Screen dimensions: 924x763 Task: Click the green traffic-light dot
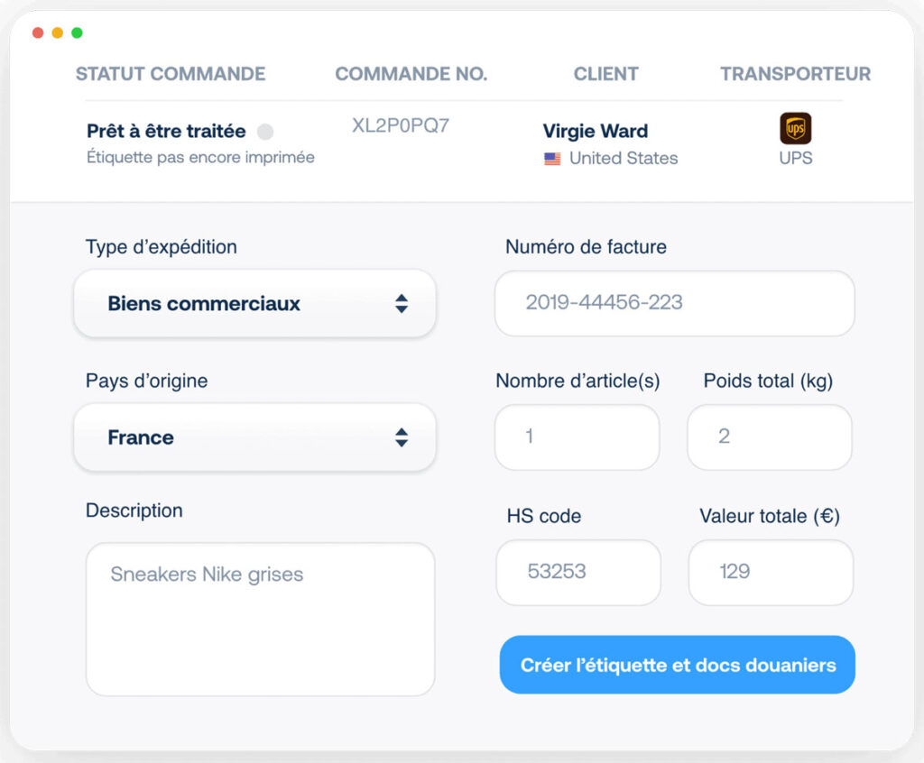pos(78,32)
